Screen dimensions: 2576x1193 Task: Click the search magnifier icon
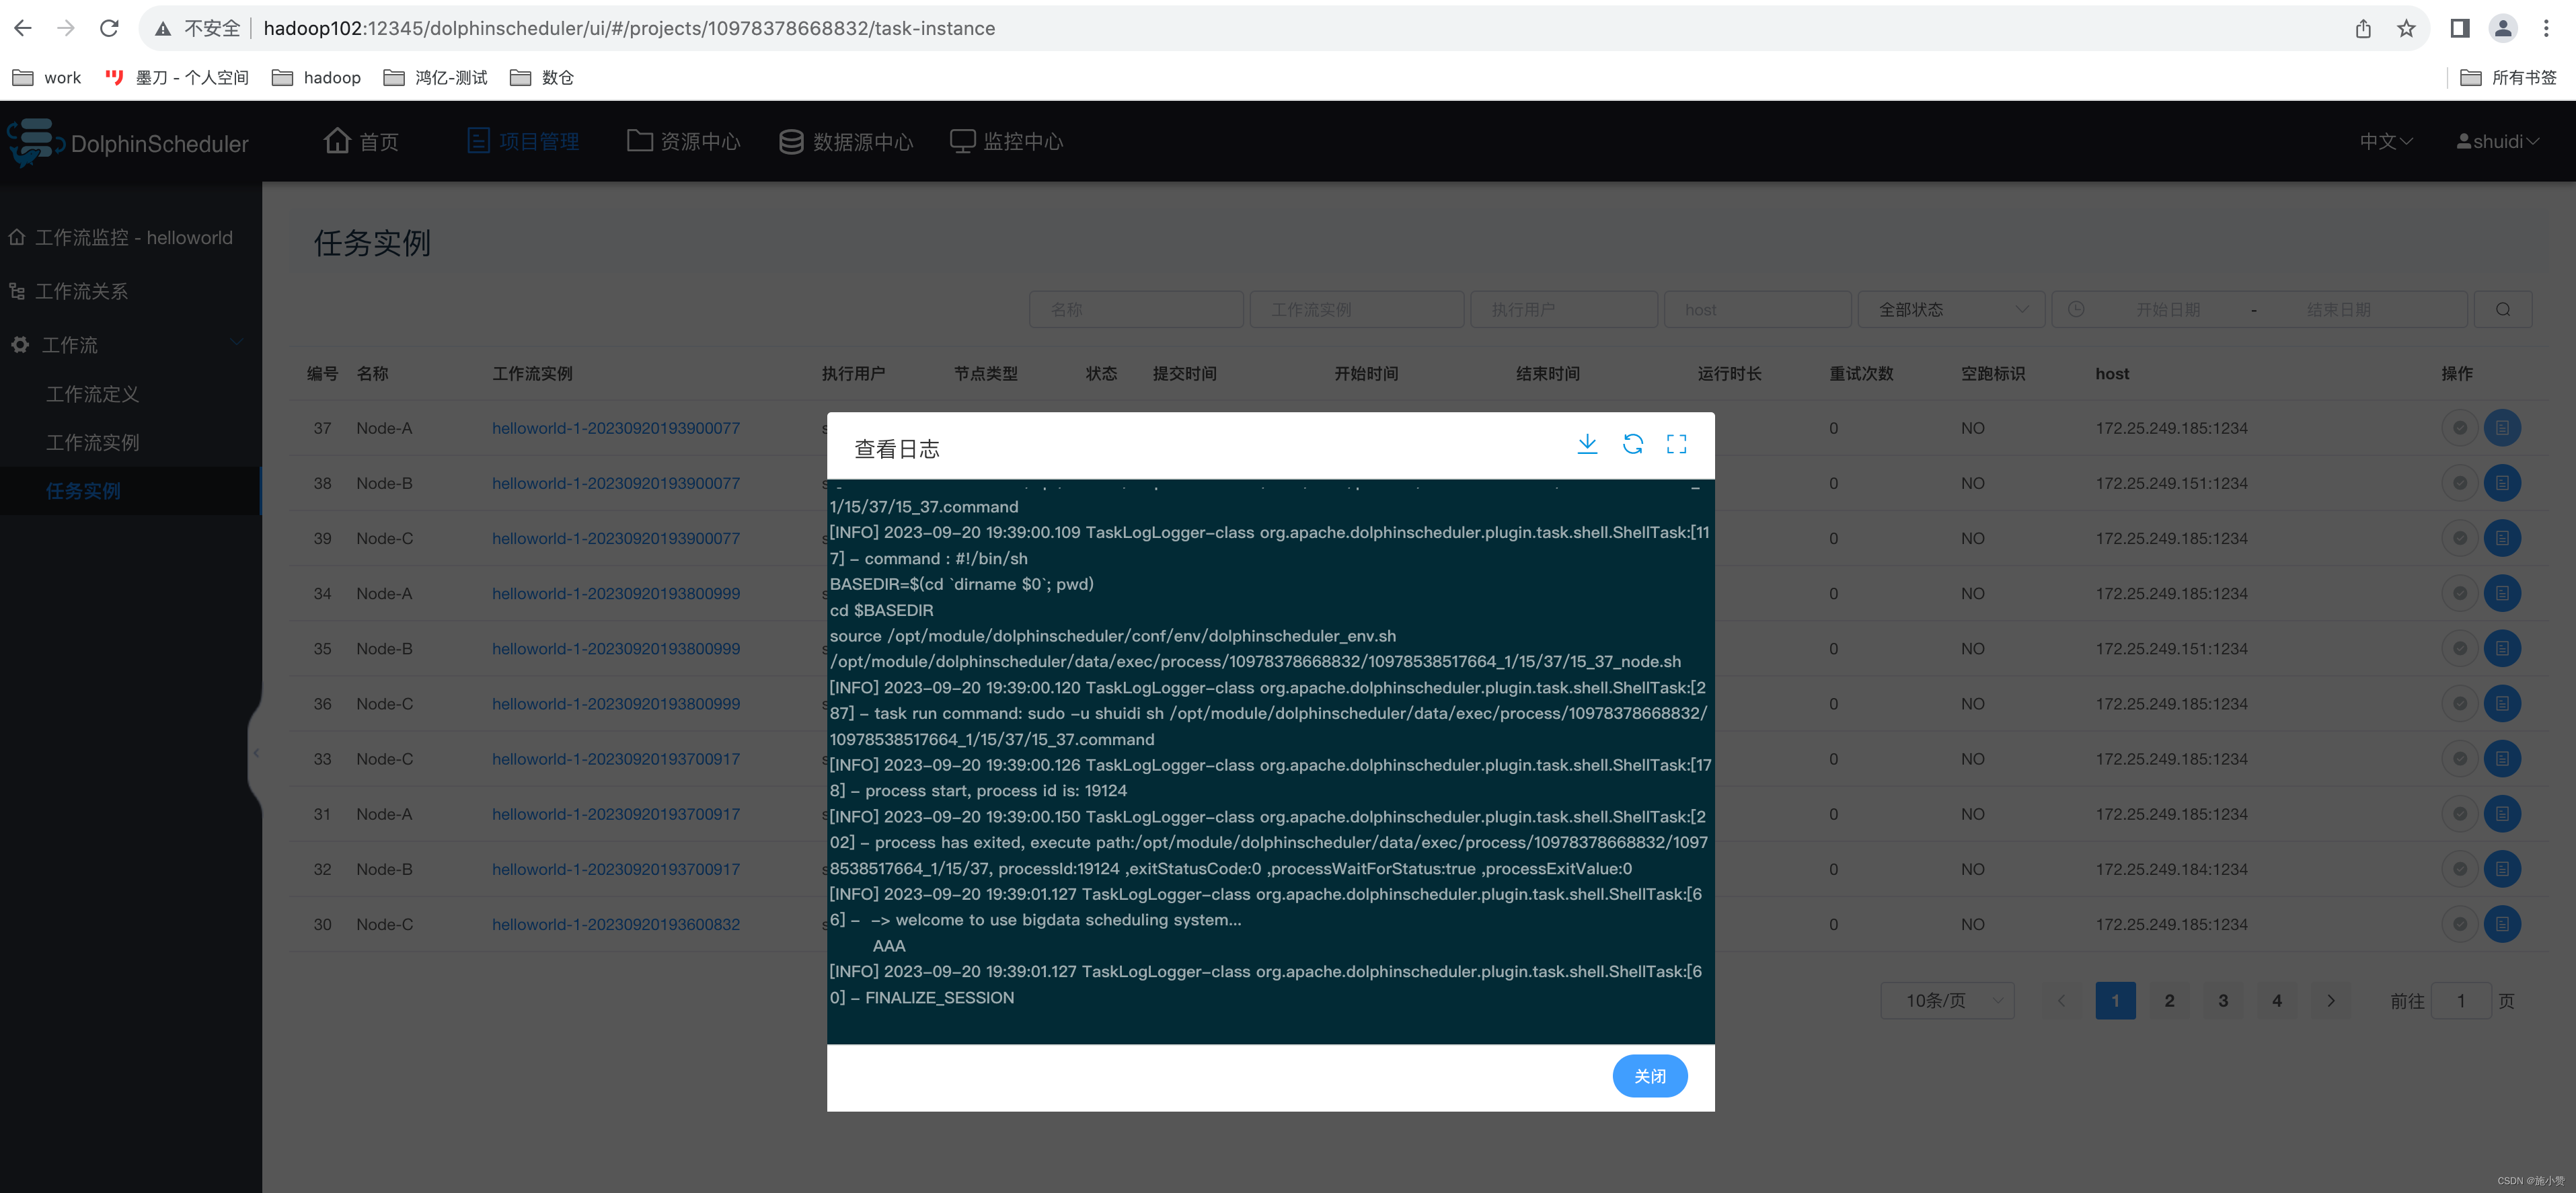click(x=2502, y=310)
